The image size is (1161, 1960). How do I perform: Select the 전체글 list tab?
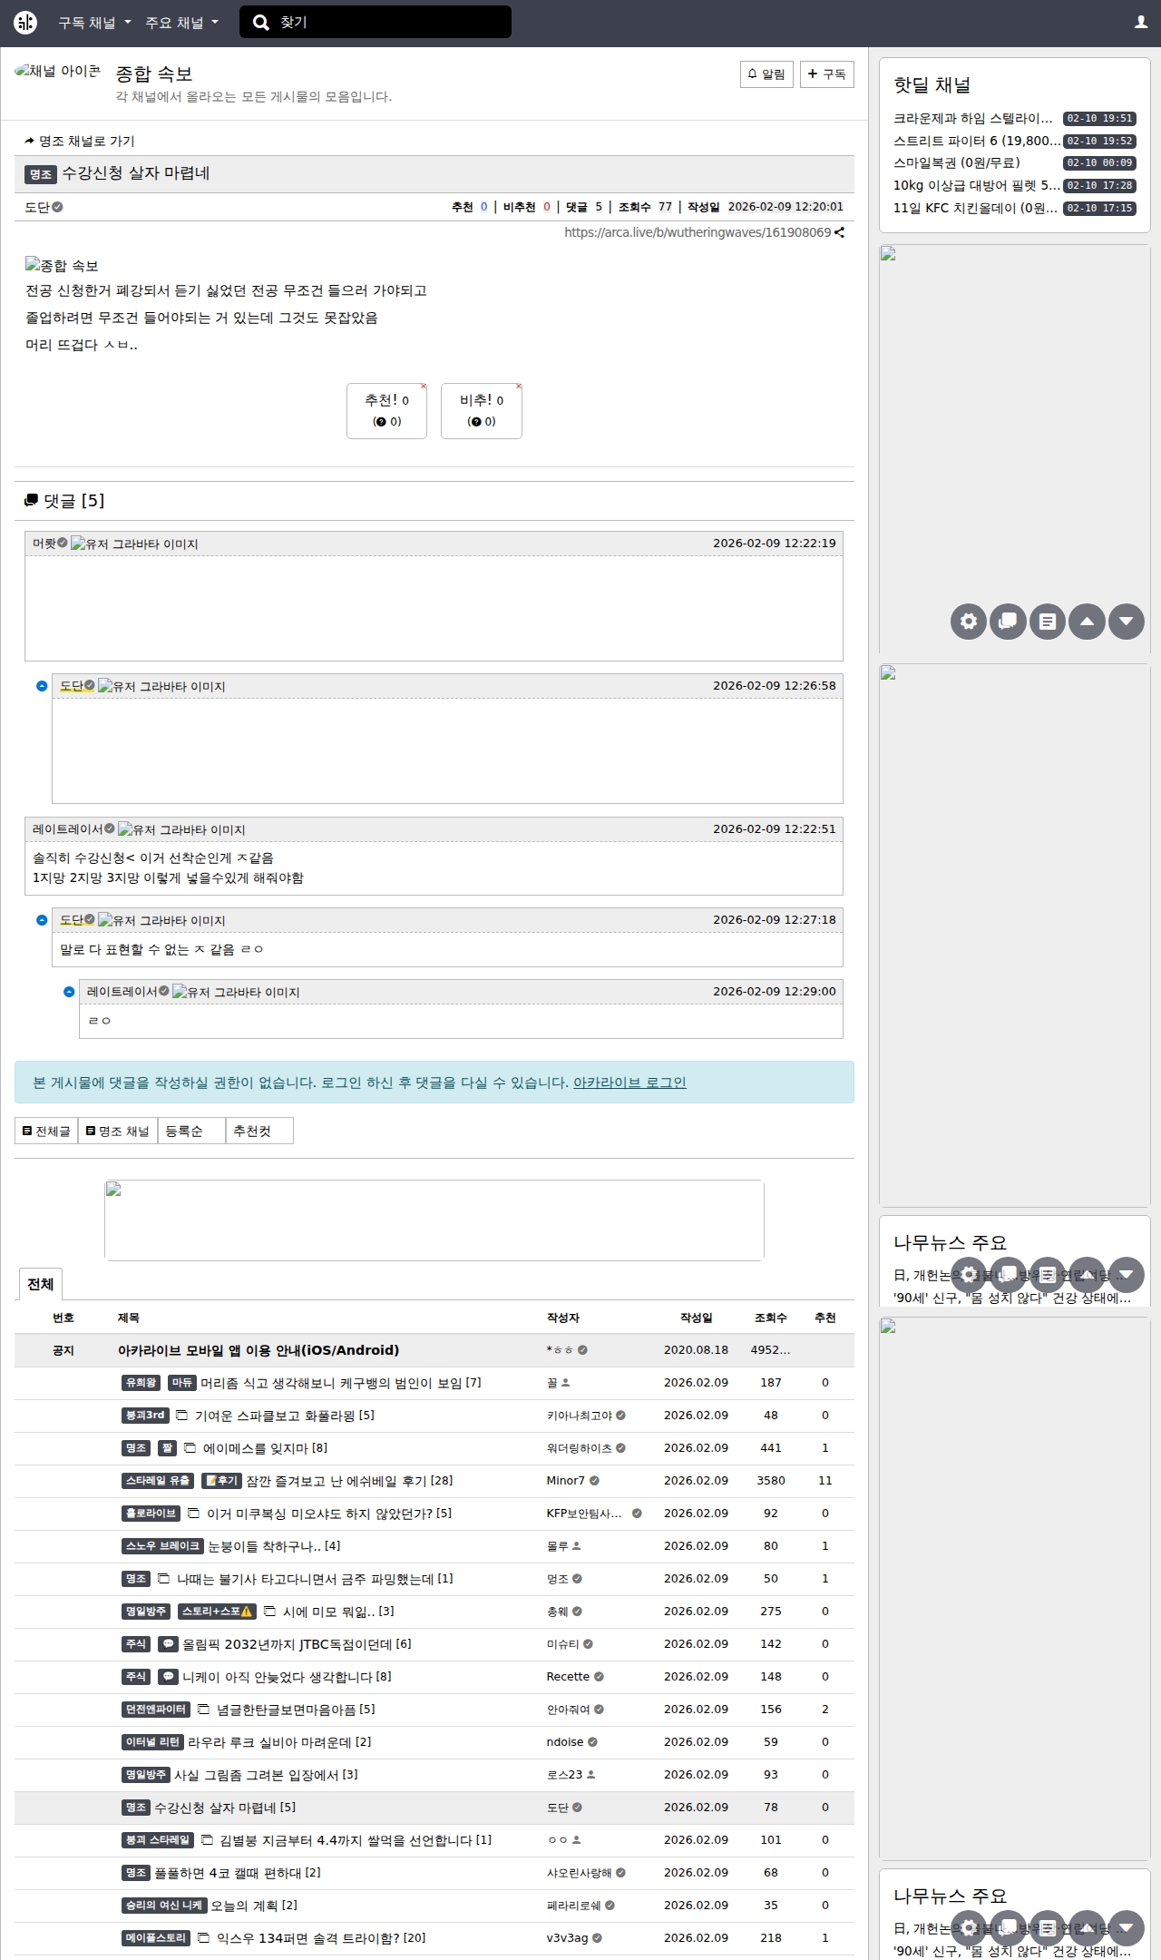coord(46,1131)
